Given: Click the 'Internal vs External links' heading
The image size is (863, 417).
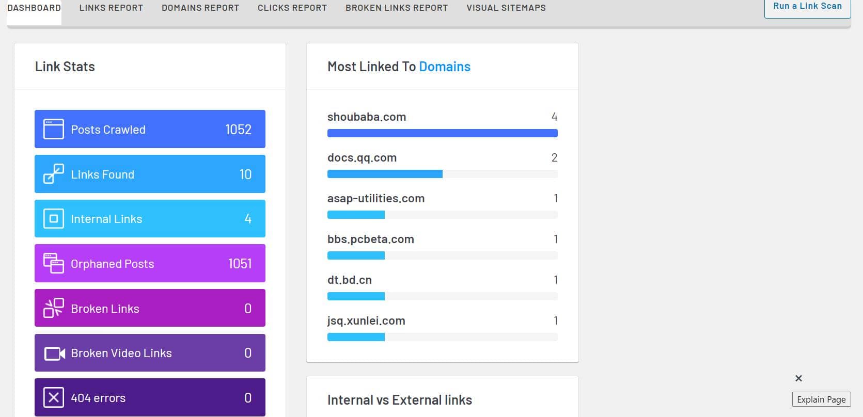Looking at the screenshot, I should [400, 400].
